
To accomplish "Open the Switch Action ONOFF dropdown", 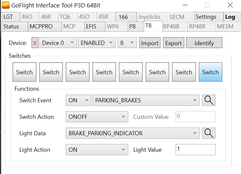I will 97,117.
